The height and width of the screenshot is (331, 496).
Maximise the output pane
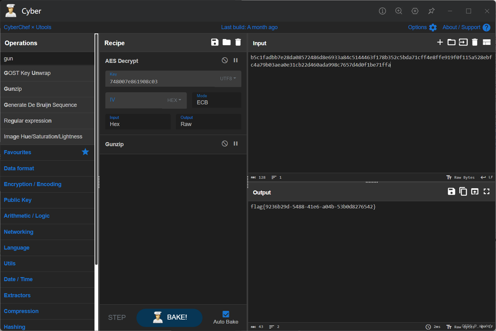(x=486, y=192)
